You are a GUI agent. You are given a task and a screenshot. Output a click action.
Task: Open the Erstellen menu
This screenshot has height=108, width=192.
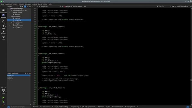pyautogui.click(x=21, y=4)
